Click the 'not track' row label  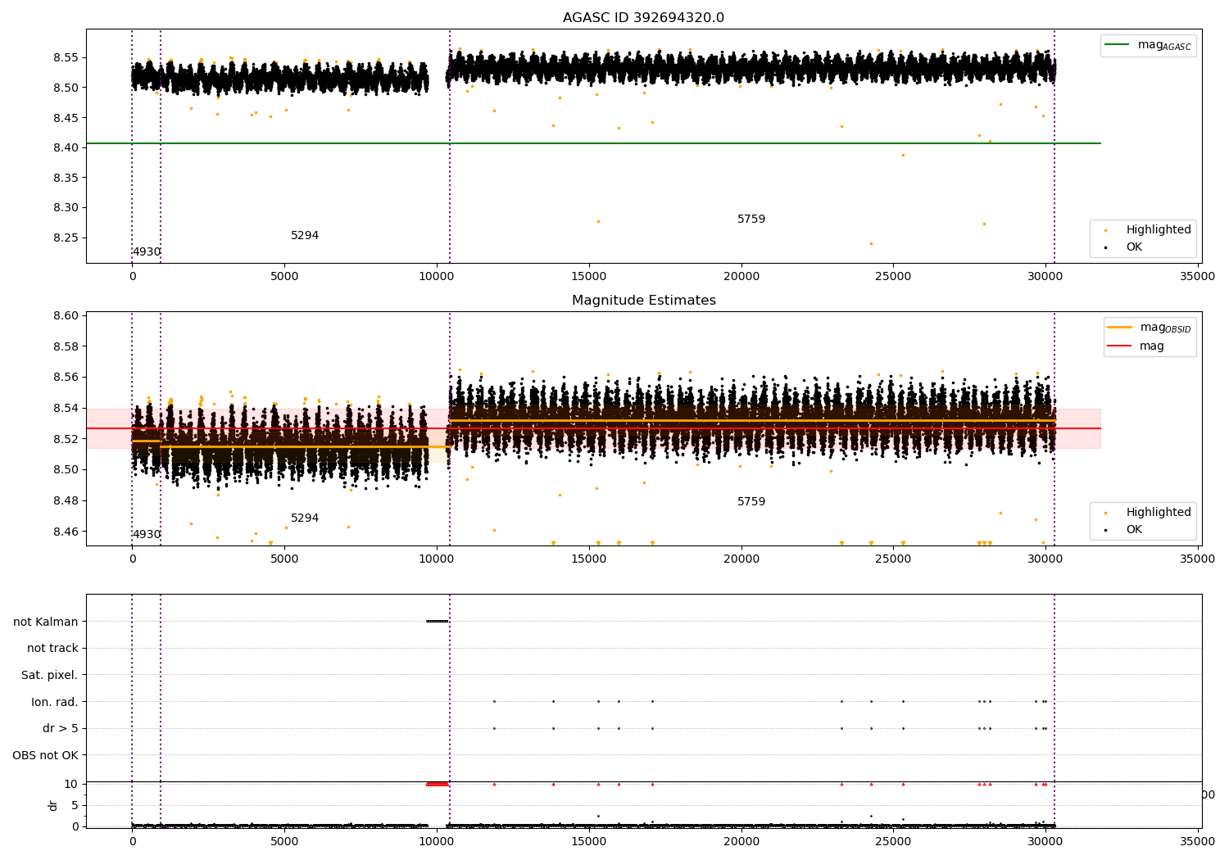coord(52,649)
